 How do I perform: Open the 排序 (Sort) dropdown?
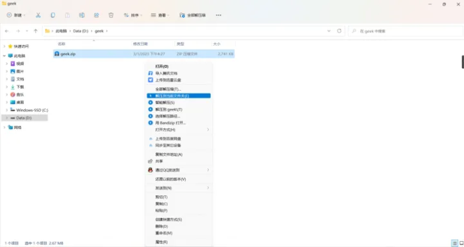[133, 15]
